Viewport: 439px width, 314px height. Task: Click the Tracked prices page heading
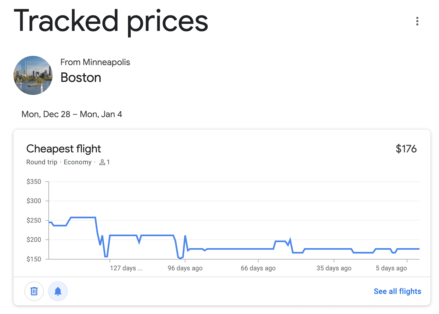111,22
